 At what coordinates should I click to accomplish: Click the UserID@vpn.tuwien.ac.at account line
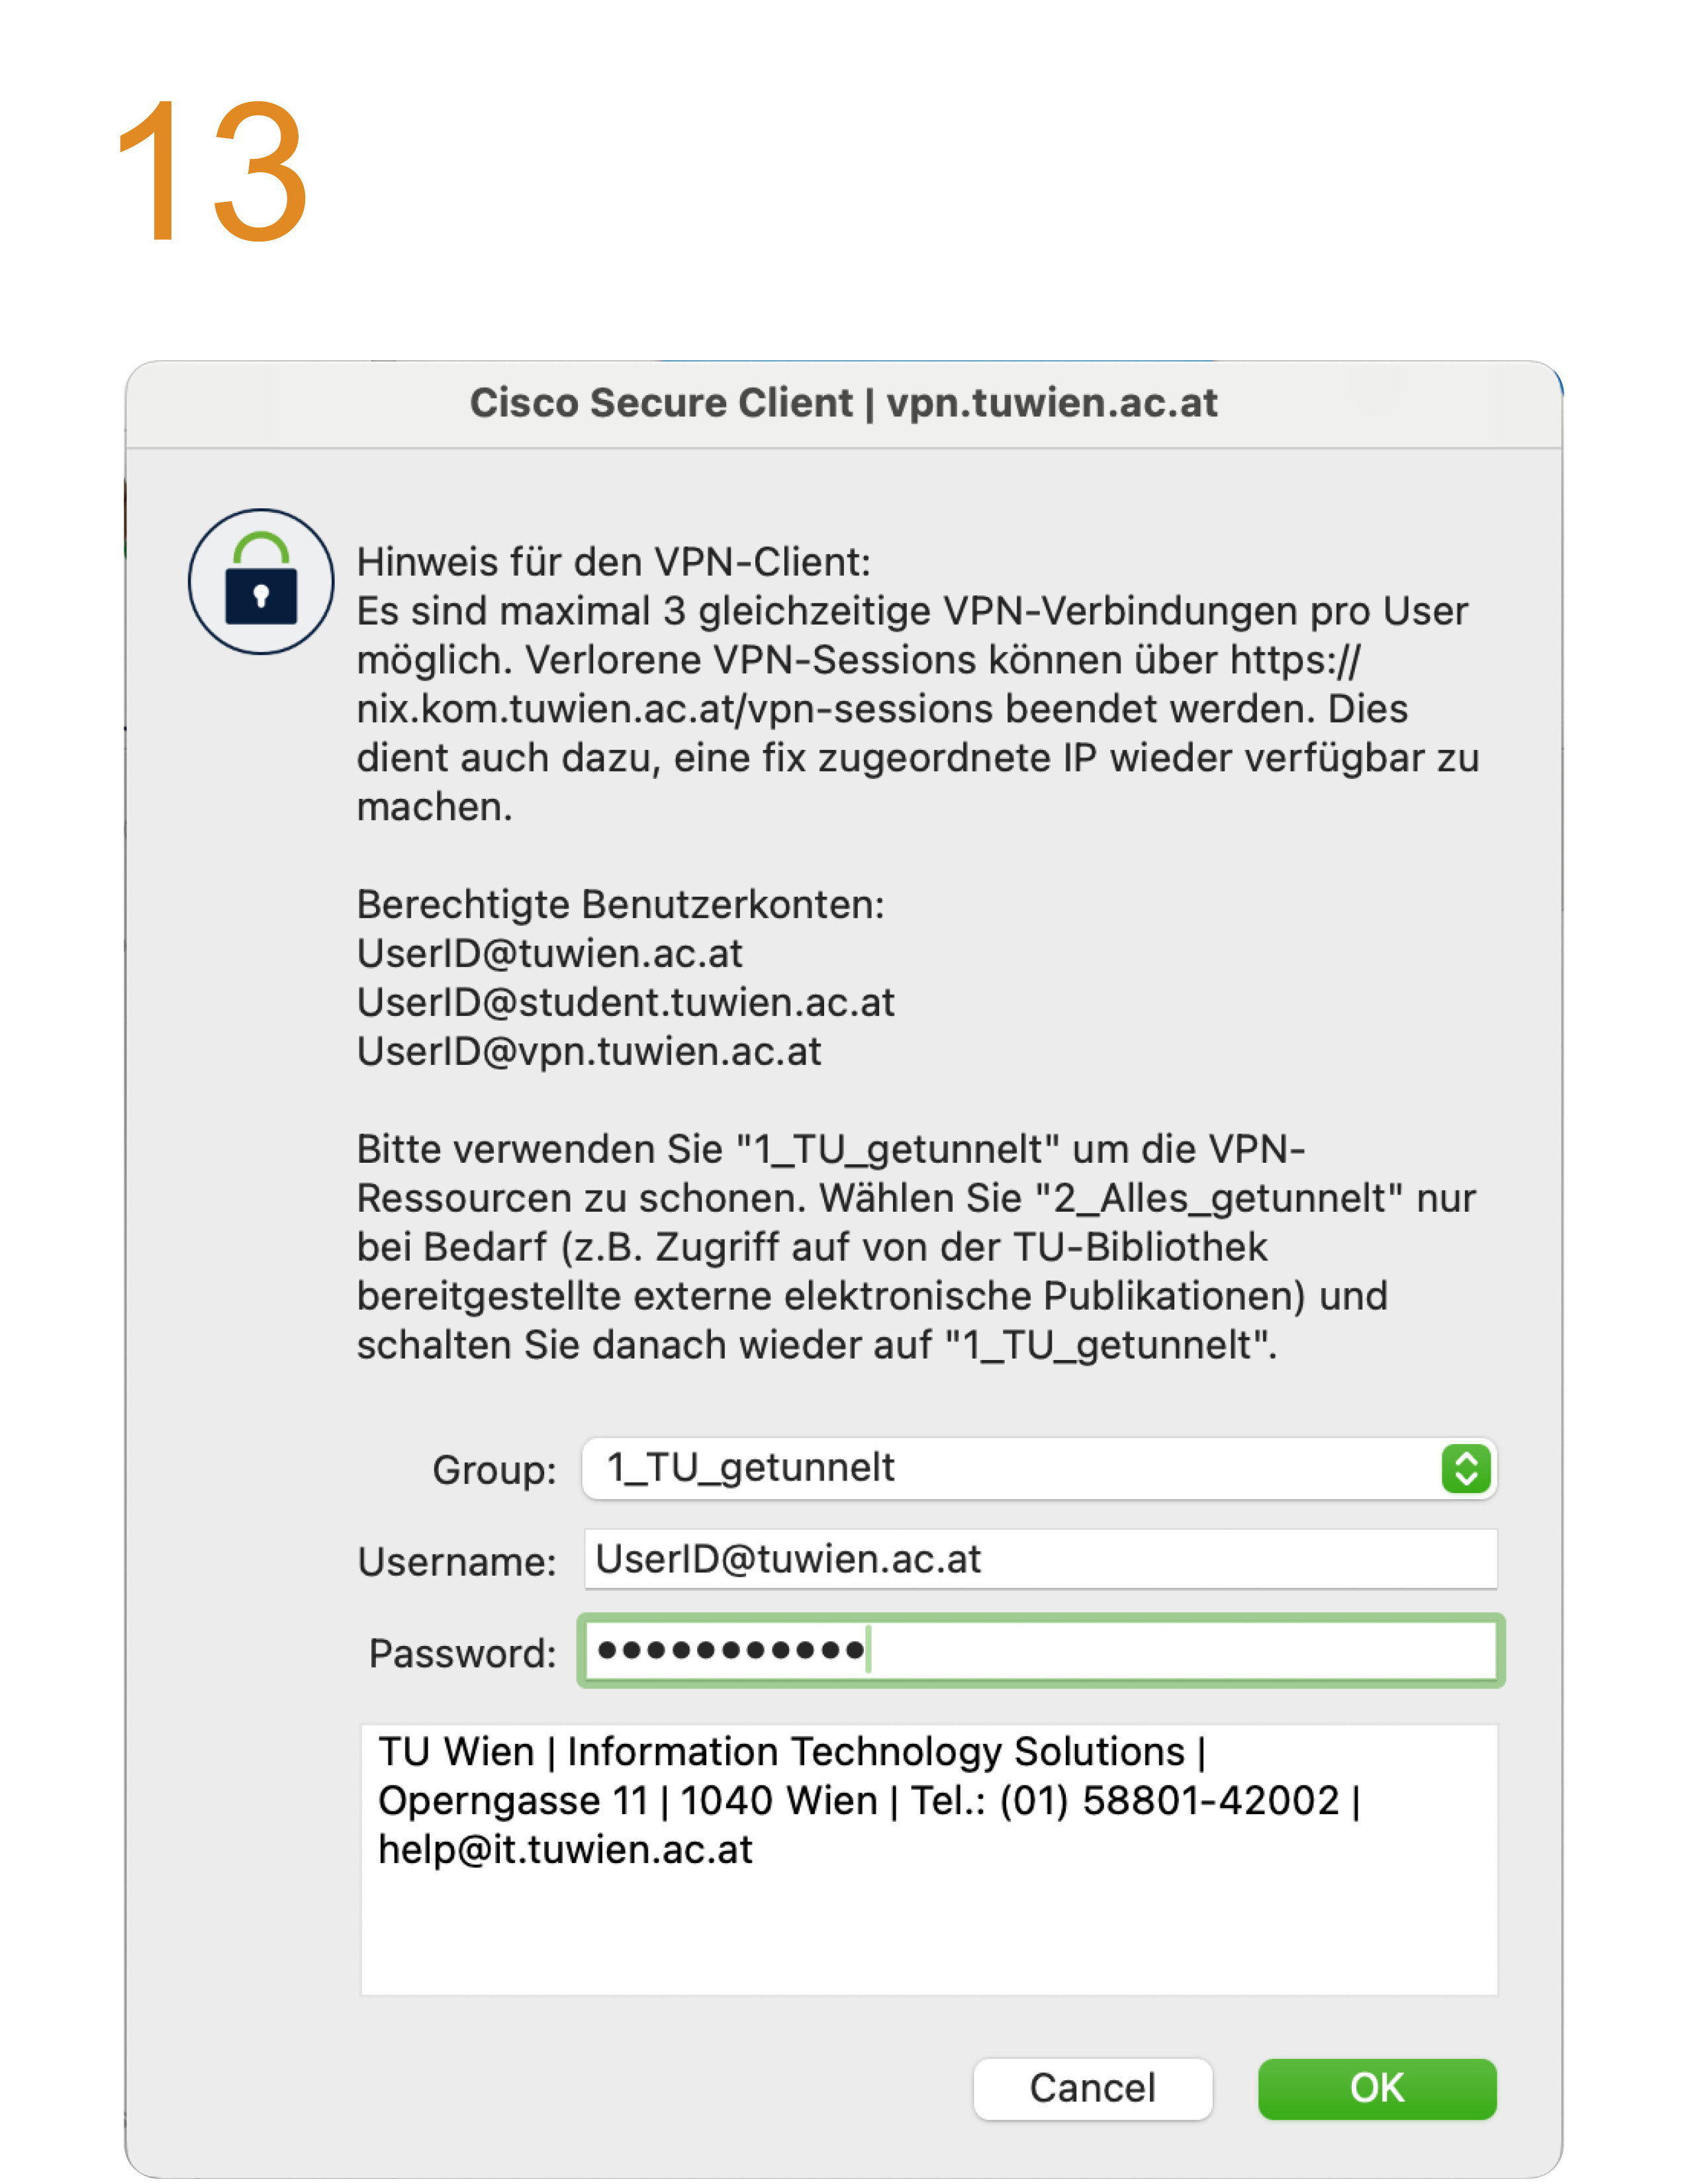(x=589, y=1052)
